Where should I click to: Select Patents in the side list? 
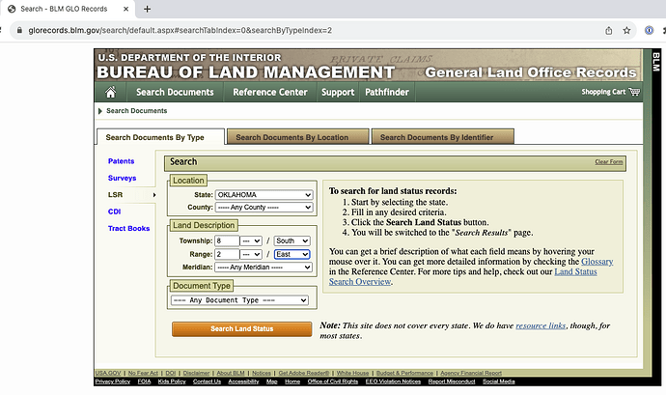121,161
